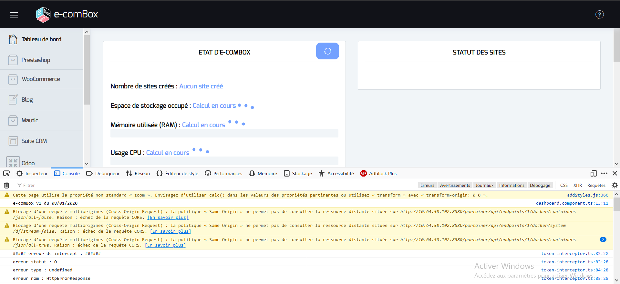Click the e-comBox logo

pyautogui.click(x=67, y=15)
